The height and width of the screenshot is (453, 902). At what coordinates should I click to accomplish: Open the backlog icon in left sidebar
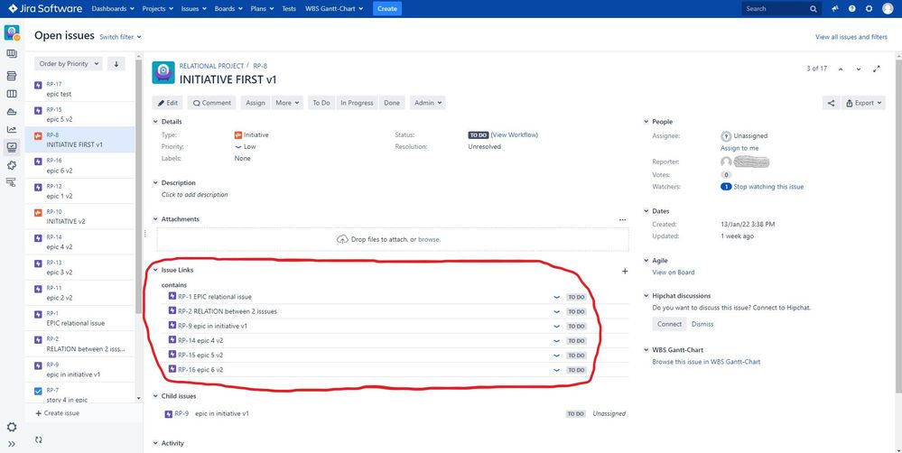tap(12, 76)
